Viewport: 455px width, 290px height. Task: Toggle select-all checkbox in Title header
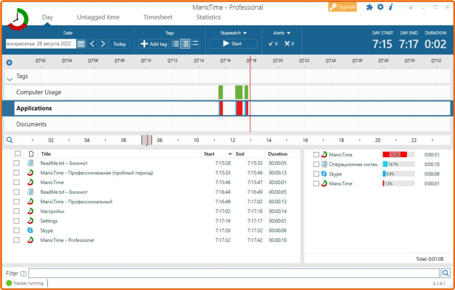[x=18, y=154]
